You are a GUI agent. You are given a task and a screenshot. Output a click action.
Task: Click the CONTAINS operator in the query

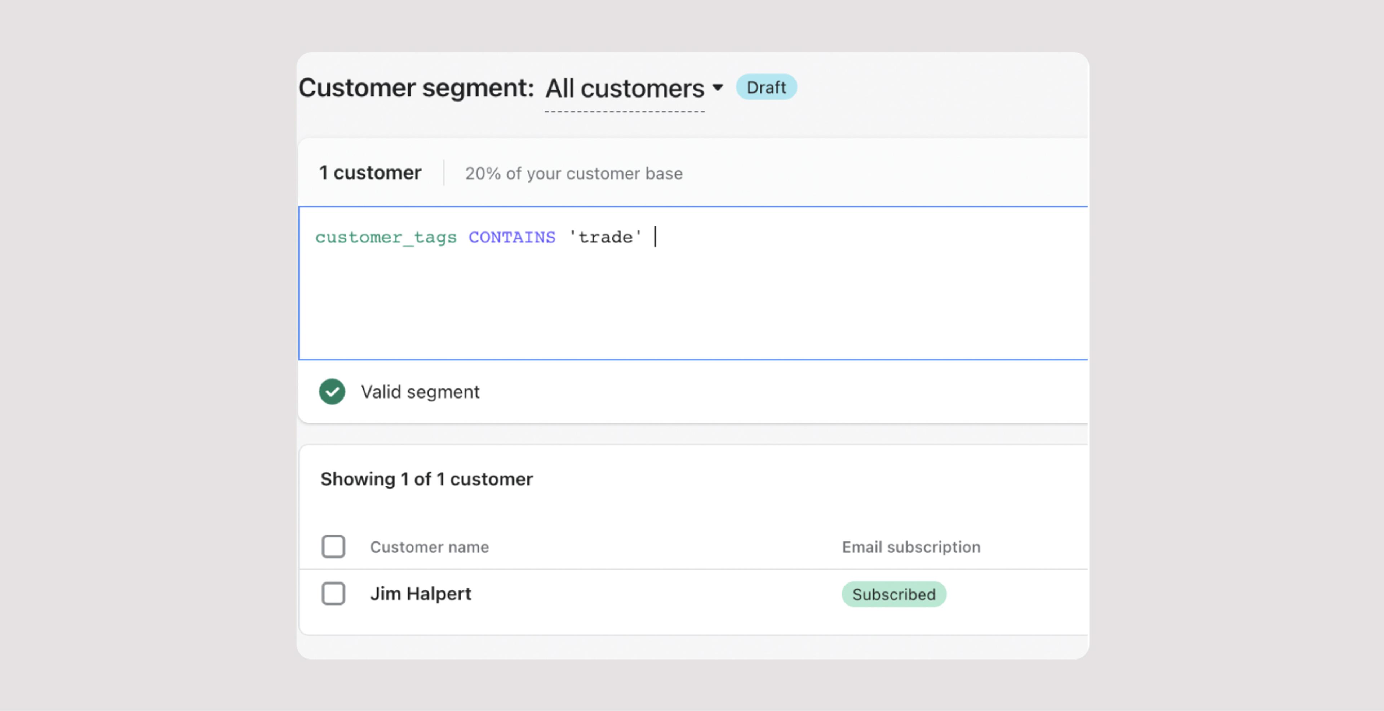(511, 237)
